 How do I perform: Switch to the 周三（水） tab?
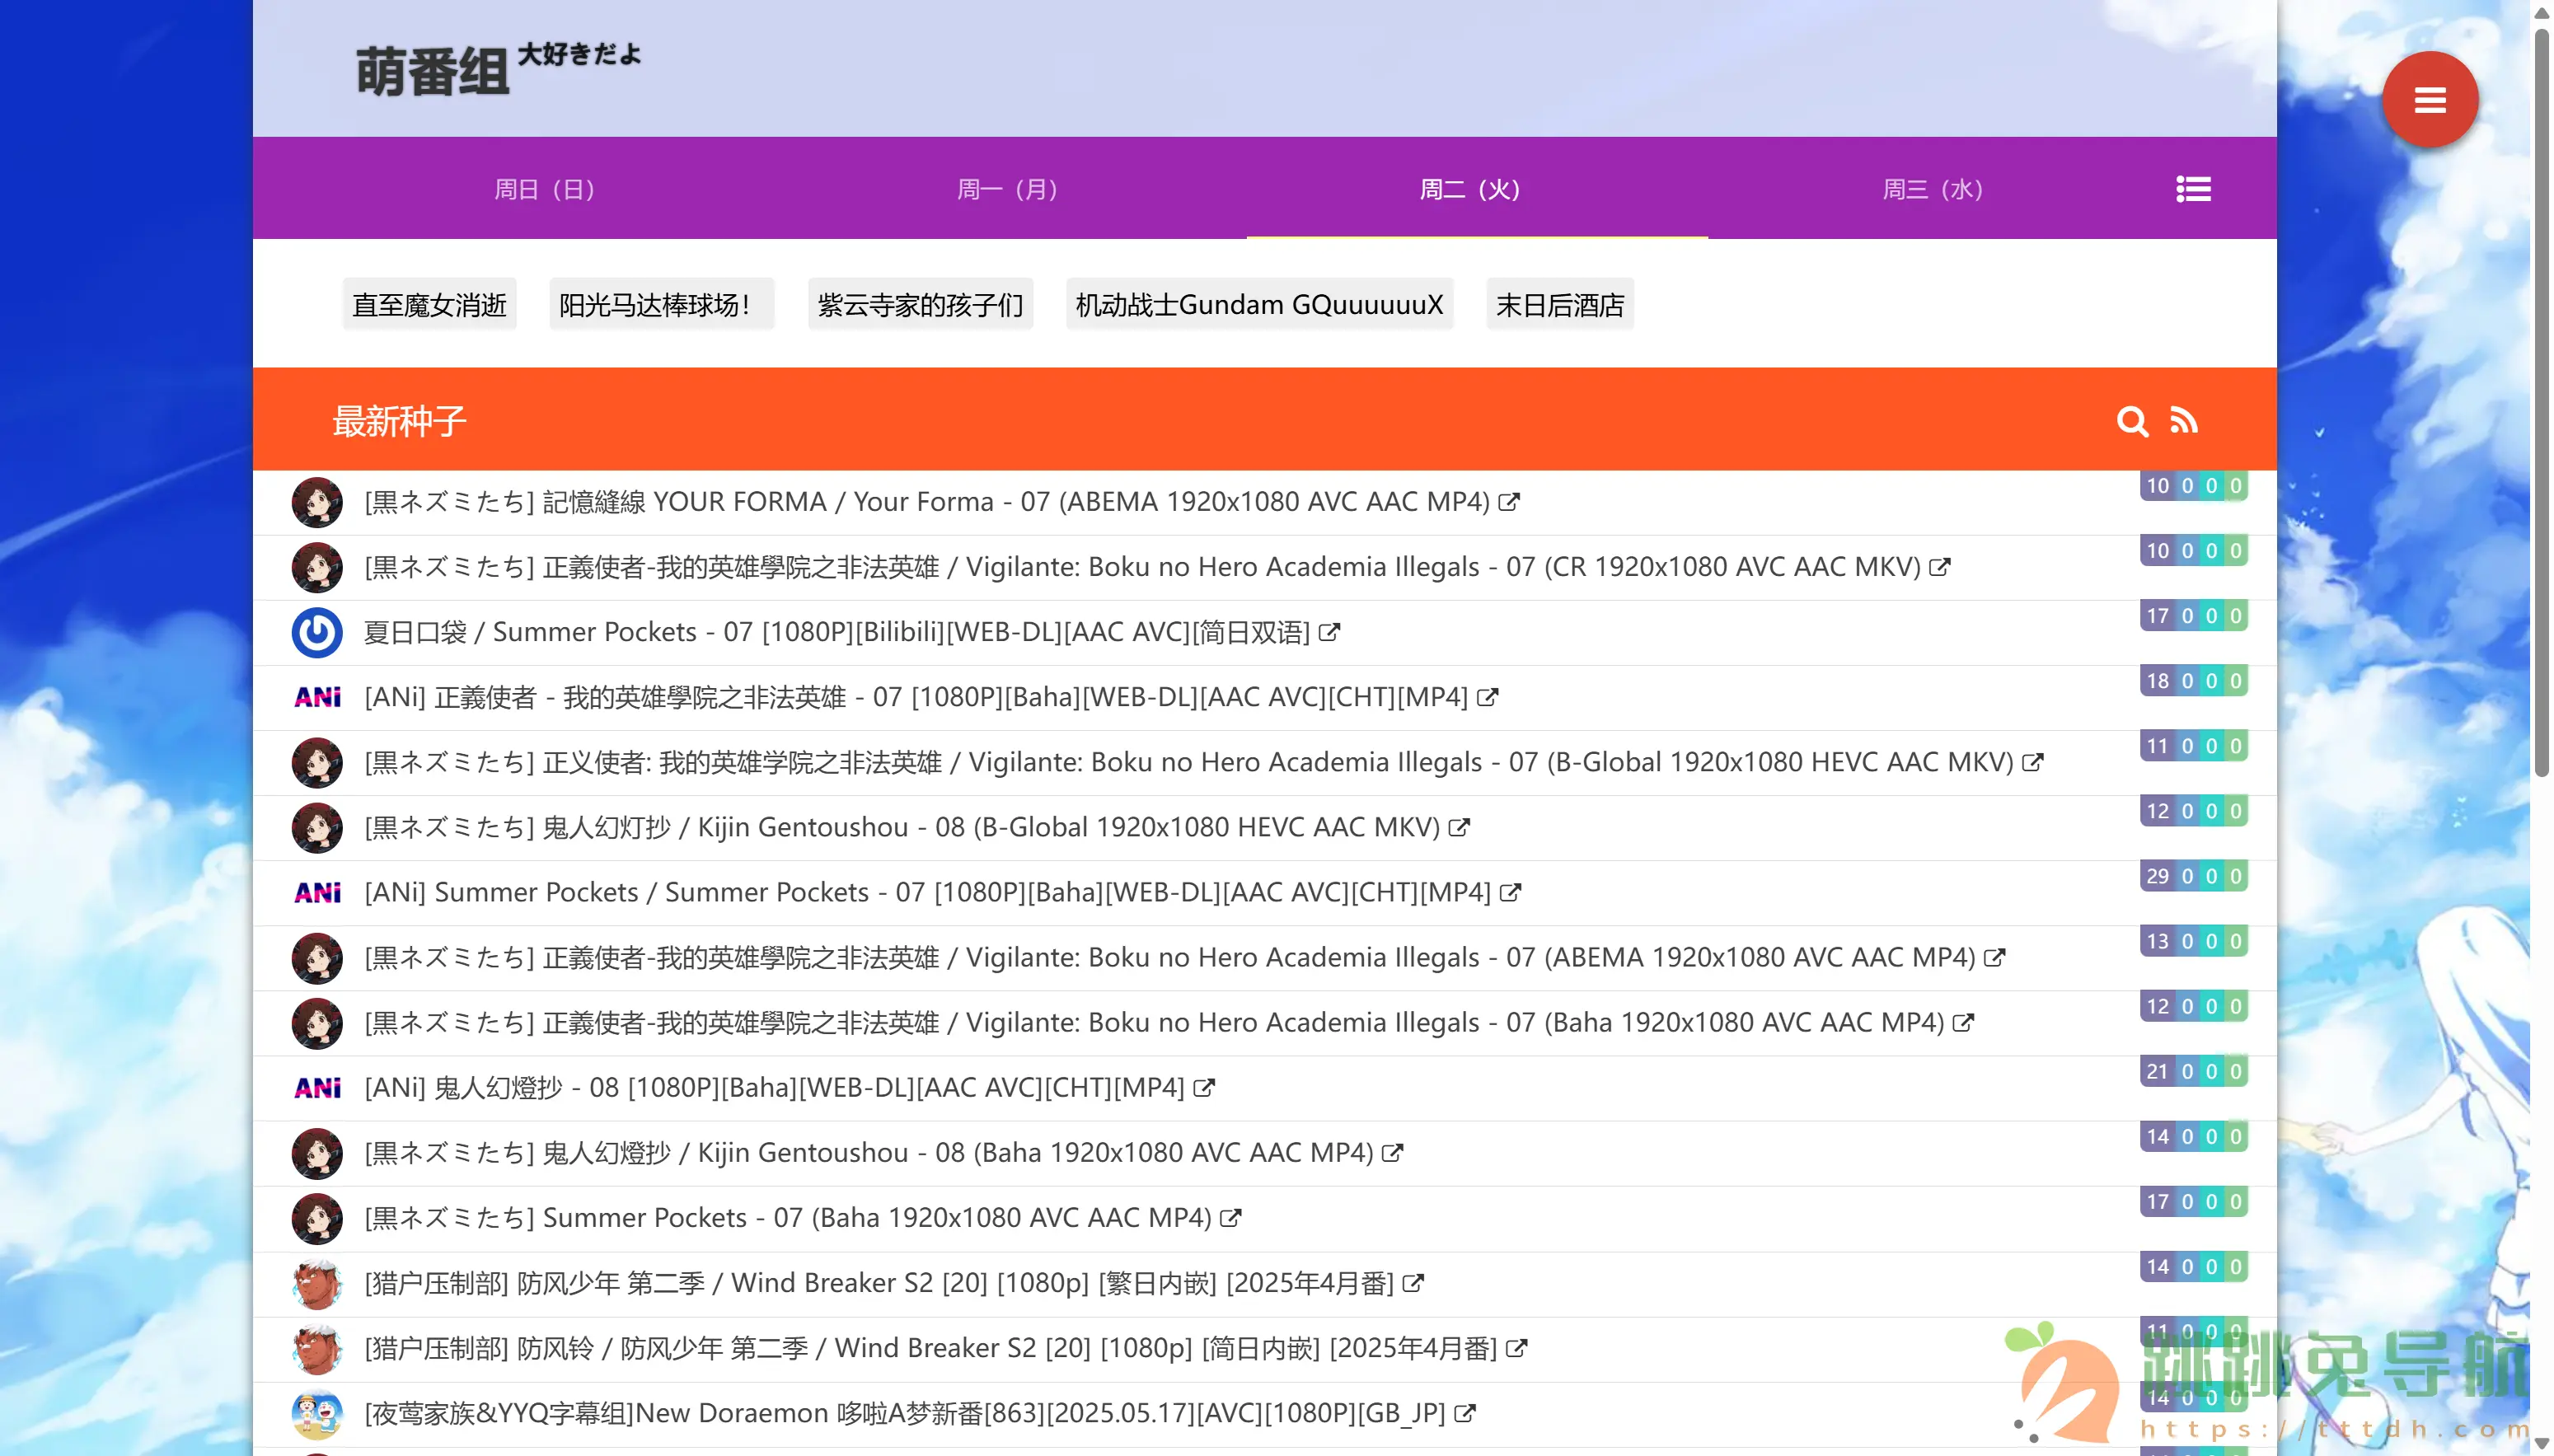[x=1932, y=188]
